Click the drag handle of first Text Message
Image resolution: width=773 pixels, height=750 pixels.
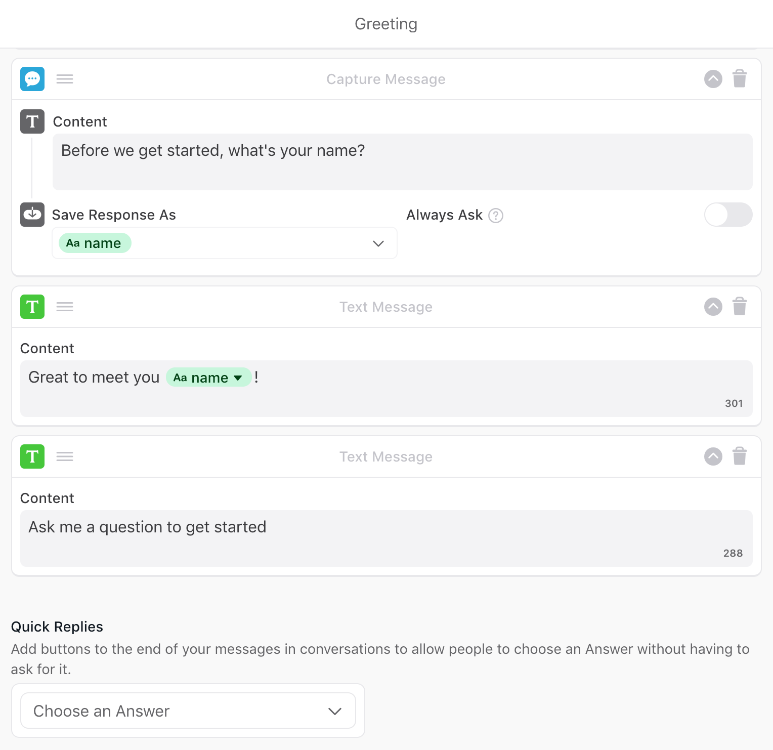click(65, 307)
